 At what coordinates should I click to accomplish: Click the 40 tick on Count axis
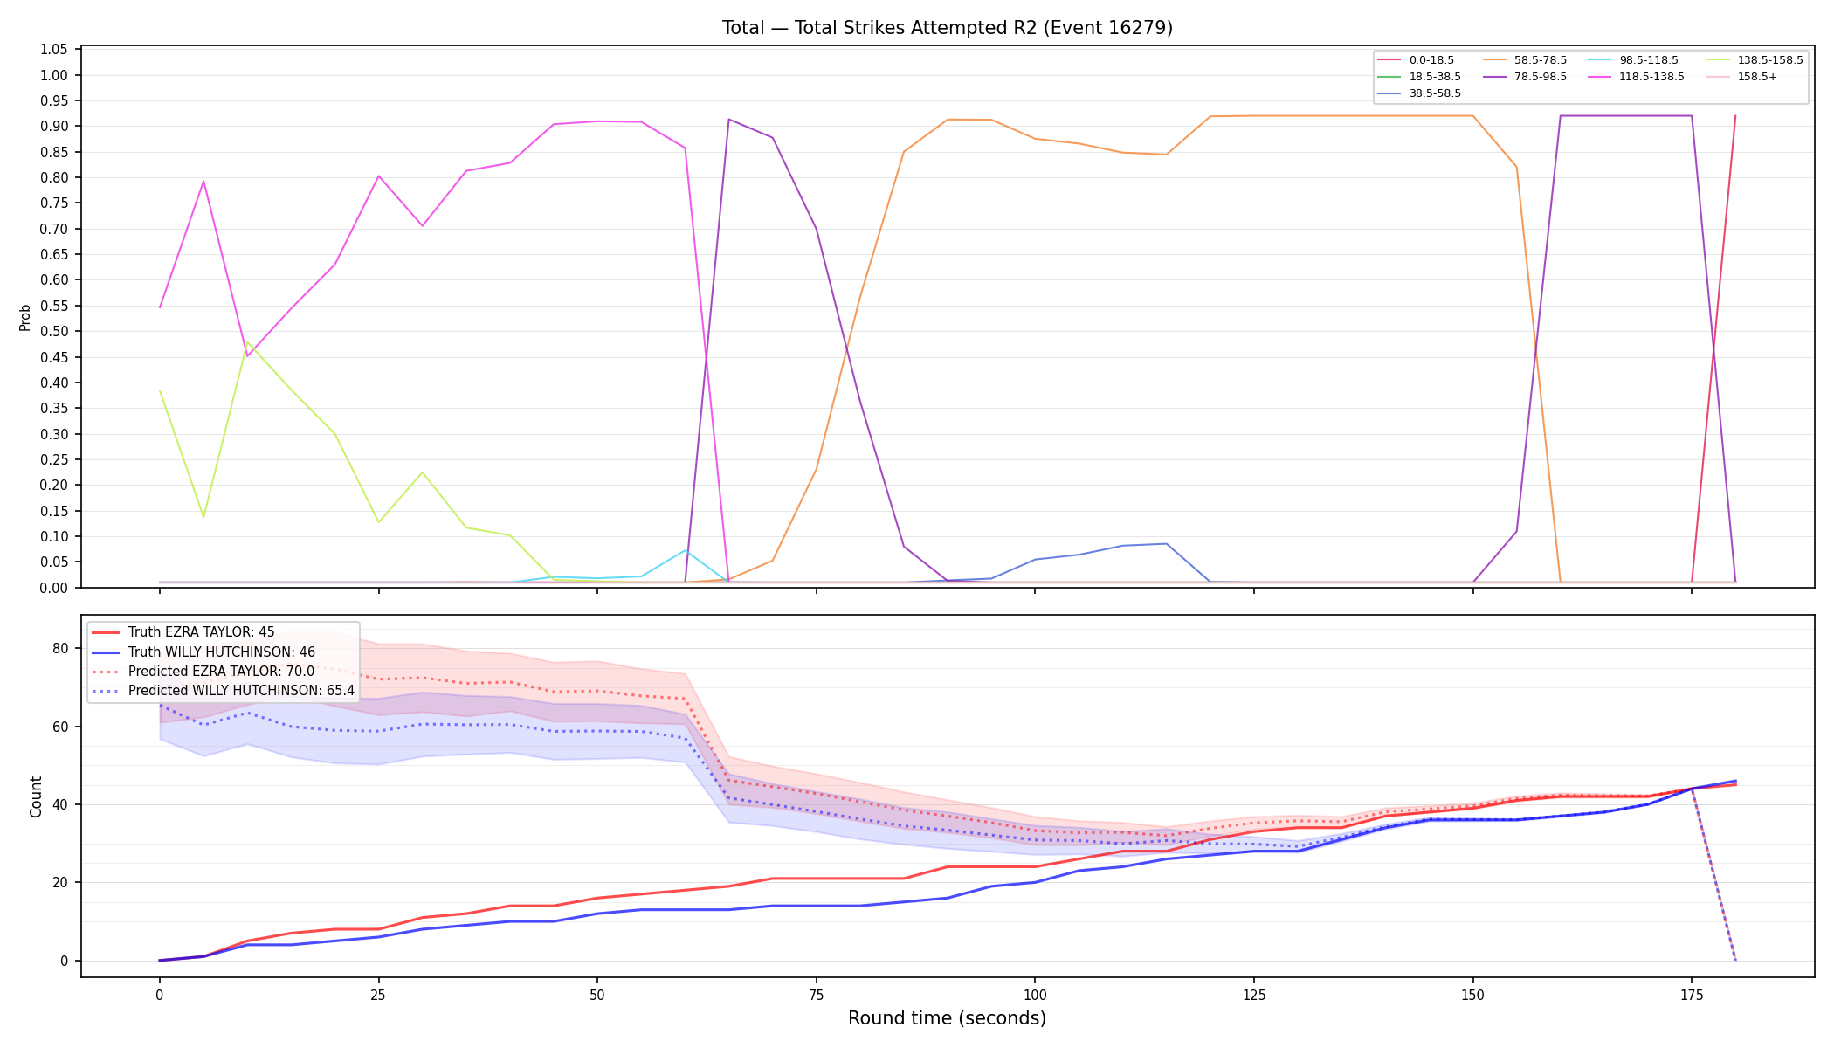click(x=60, y=804)
